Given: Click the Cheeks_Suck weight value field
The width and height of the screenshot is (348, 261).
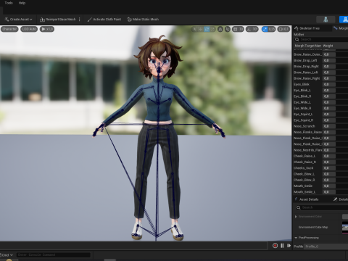Looking at the screenshot, I should tap(329, 168).
